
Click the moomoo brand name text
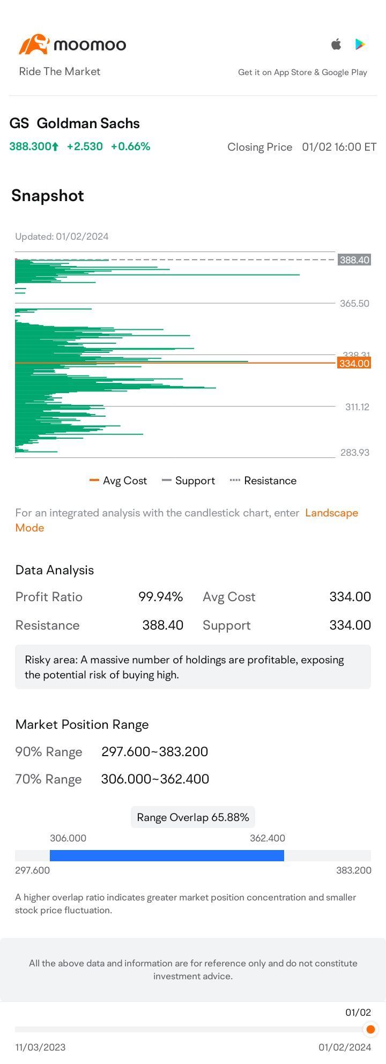coord(90,45)
